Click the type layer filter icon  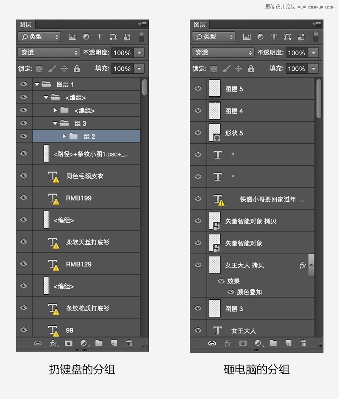[100, 36]
